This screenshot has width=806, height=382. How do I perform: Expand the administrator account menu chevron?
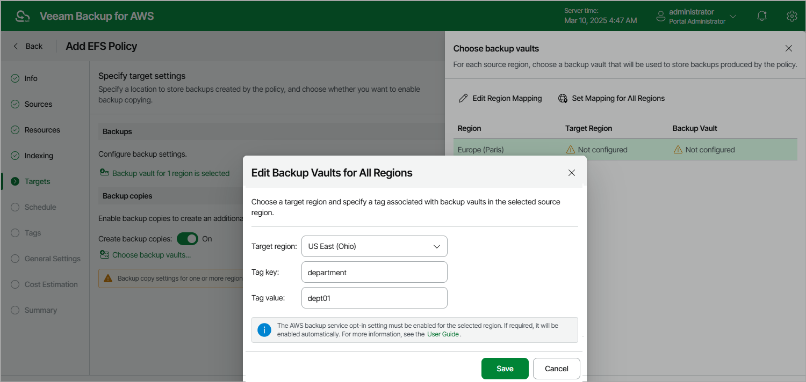point(733,16)
